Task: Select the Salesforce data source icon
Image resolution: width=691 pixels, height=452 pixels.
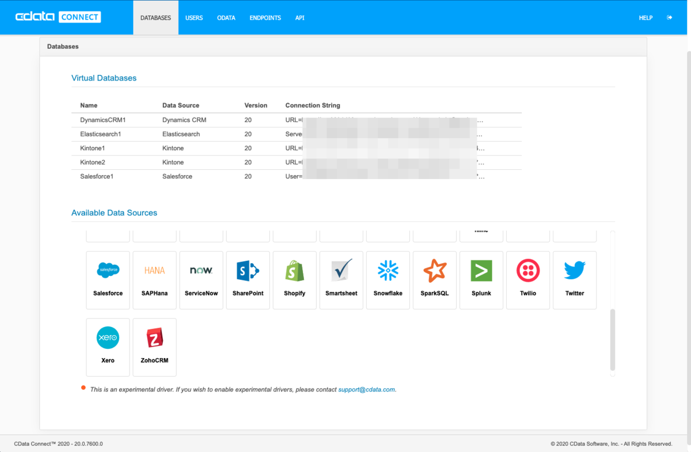Action: click(x=108, y=280)
